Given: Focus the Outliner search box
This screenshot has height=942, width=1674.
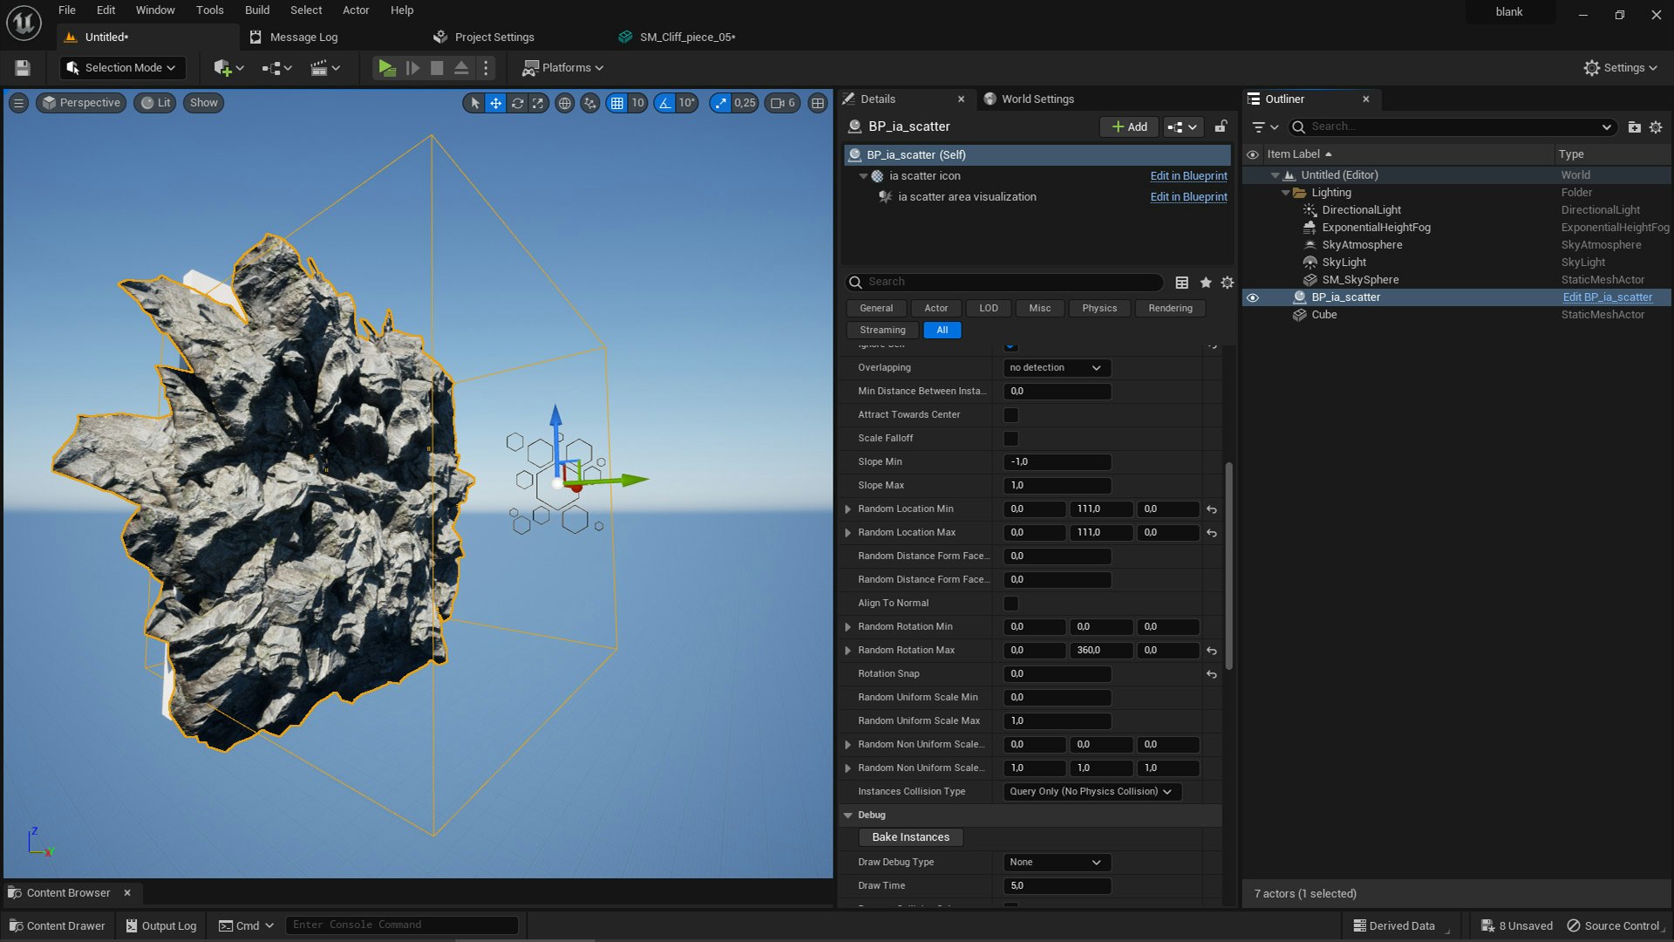Looking at the screenshot, I should tap(1453, 127).
